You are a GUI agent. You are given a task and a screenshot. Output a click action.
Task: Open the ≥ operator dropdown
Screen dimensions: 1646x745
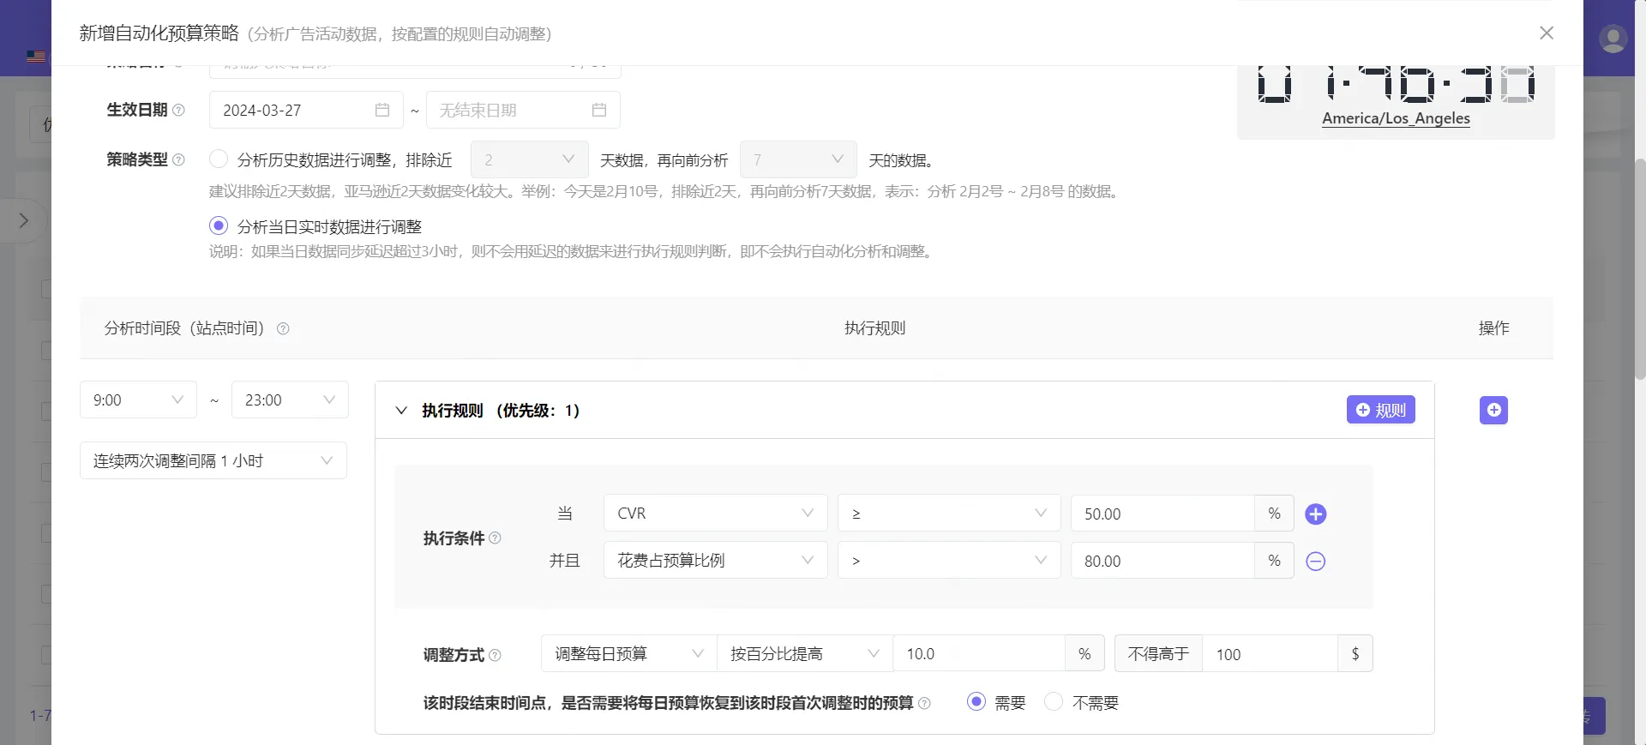[x=949, y=513]
